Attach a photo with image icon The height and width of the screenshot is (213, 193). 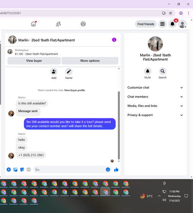pyautogui.click(x=15, y=170)
